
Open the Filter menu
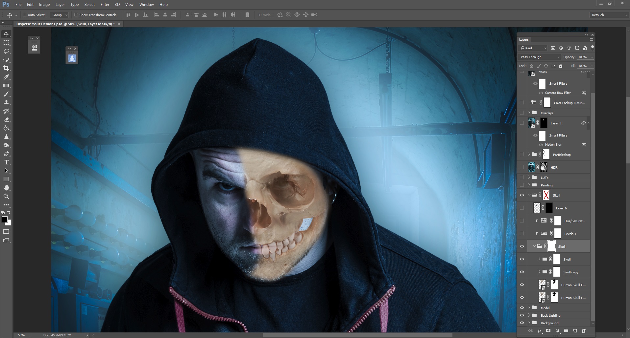(105, 4)
